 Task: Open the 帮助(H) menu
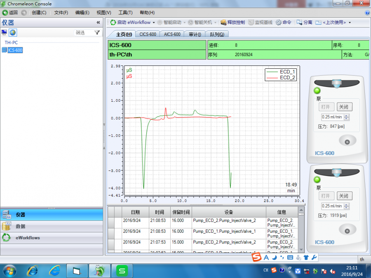pyautogui.click(x=147, y=13)
